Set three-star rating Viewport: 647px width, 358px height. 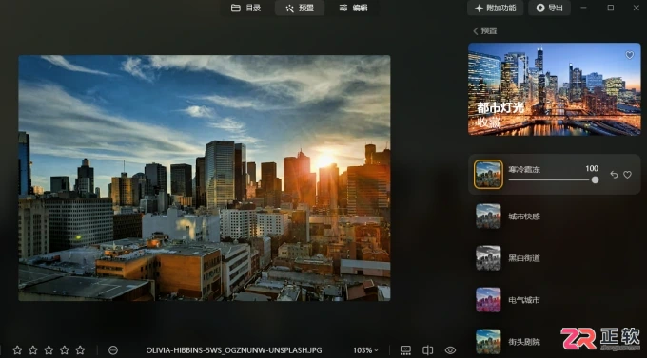point(49,350)
